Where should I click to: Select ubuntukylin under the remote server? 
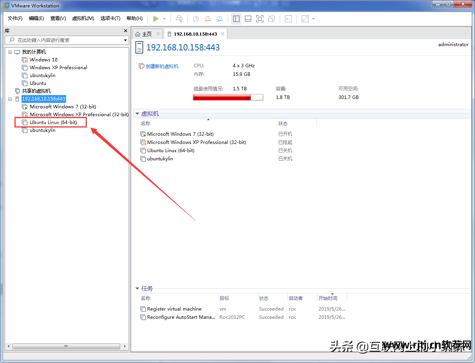43,130
